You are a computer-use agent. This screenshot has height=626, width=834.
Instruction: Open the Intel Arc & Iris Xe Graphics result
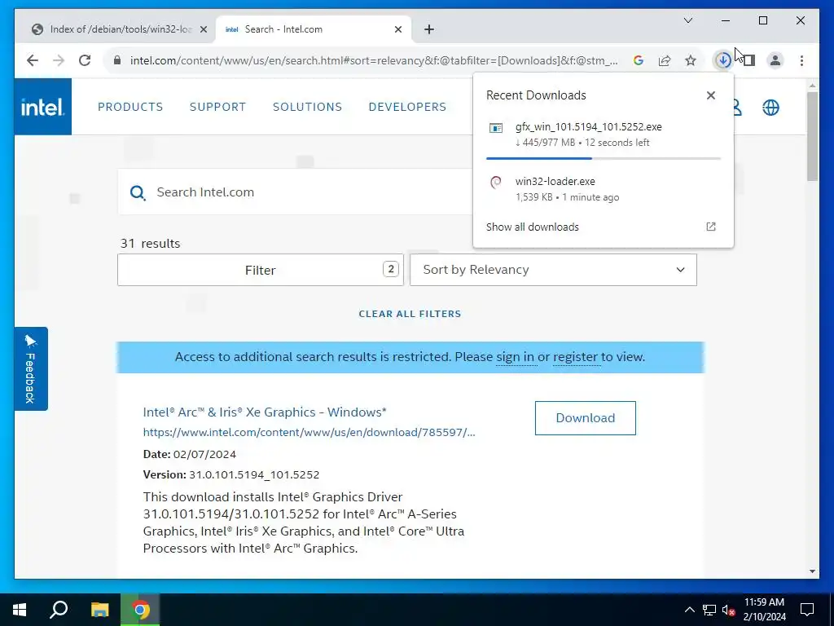click(265, 412)
